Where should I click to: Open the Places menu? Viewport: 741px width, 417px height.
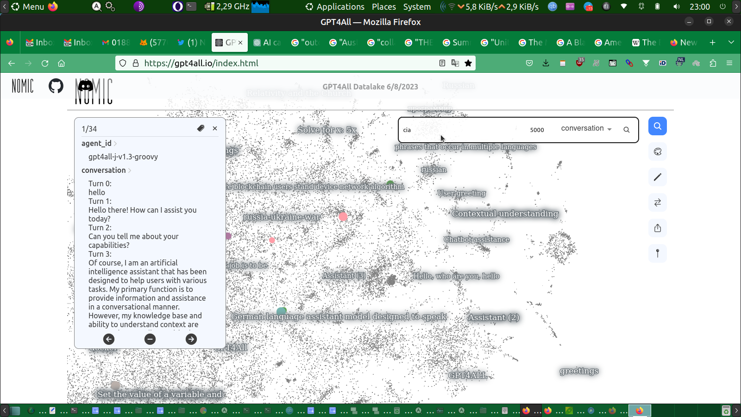(384, 6)
